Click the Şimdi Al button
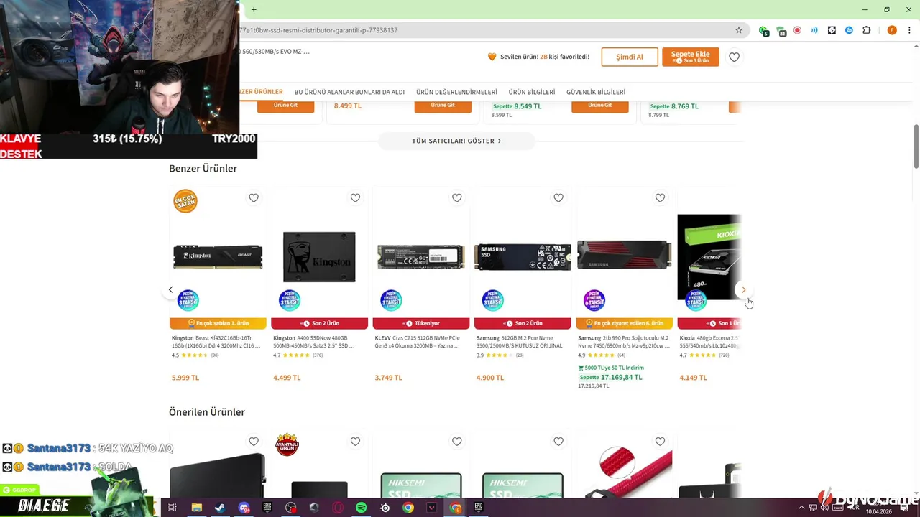This screenshot has width=920, height=517. 630,57
